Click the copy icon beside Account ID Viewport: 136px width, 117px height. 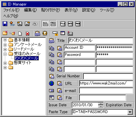tap(51, 48)
